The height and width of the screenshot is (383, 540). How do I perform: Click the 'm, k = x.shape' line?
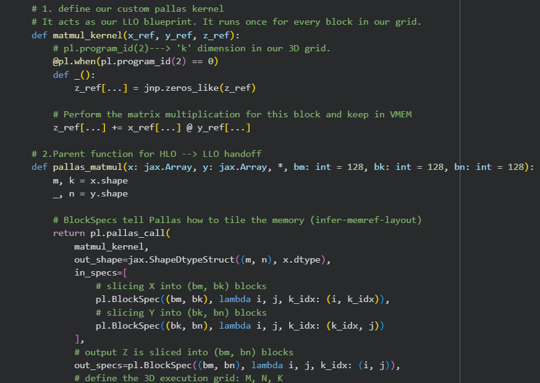[90, 180]
